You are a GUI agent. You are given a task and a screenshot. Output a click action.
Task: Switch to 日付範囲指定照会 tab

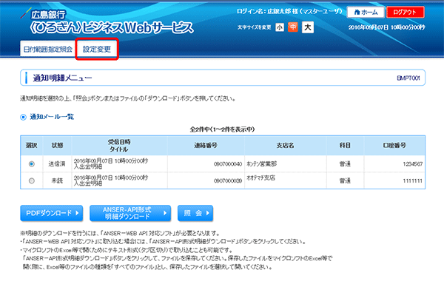pos(48,50)
